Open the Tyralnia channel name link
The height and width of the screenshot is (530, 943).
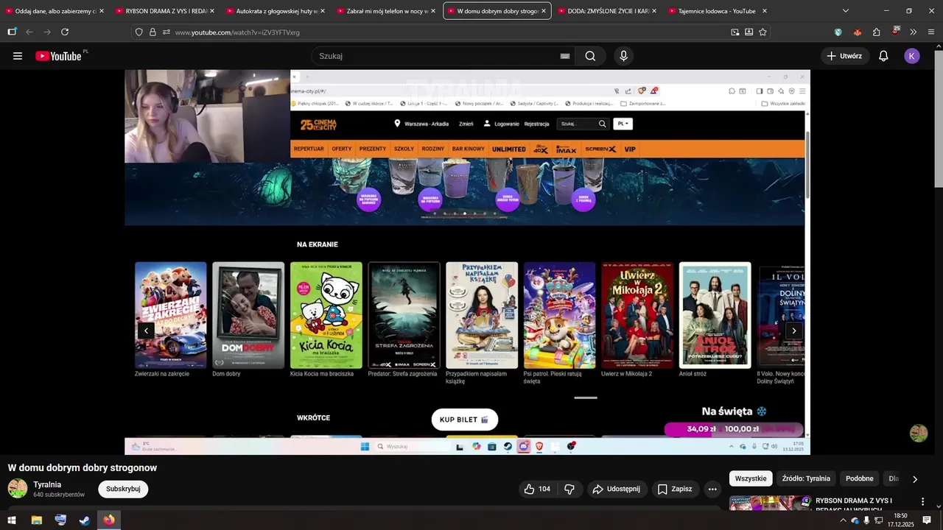pyautogui.click(x=47, y=484)
